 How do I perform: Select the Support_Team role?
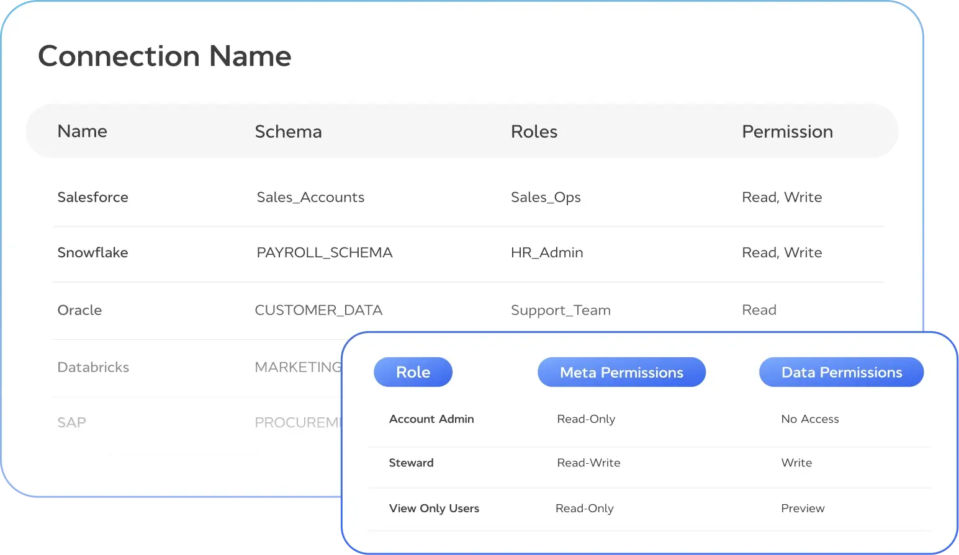561,310
